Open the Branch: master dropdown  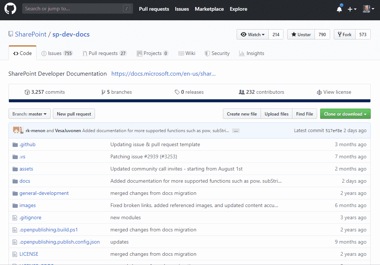click(30, 114)
